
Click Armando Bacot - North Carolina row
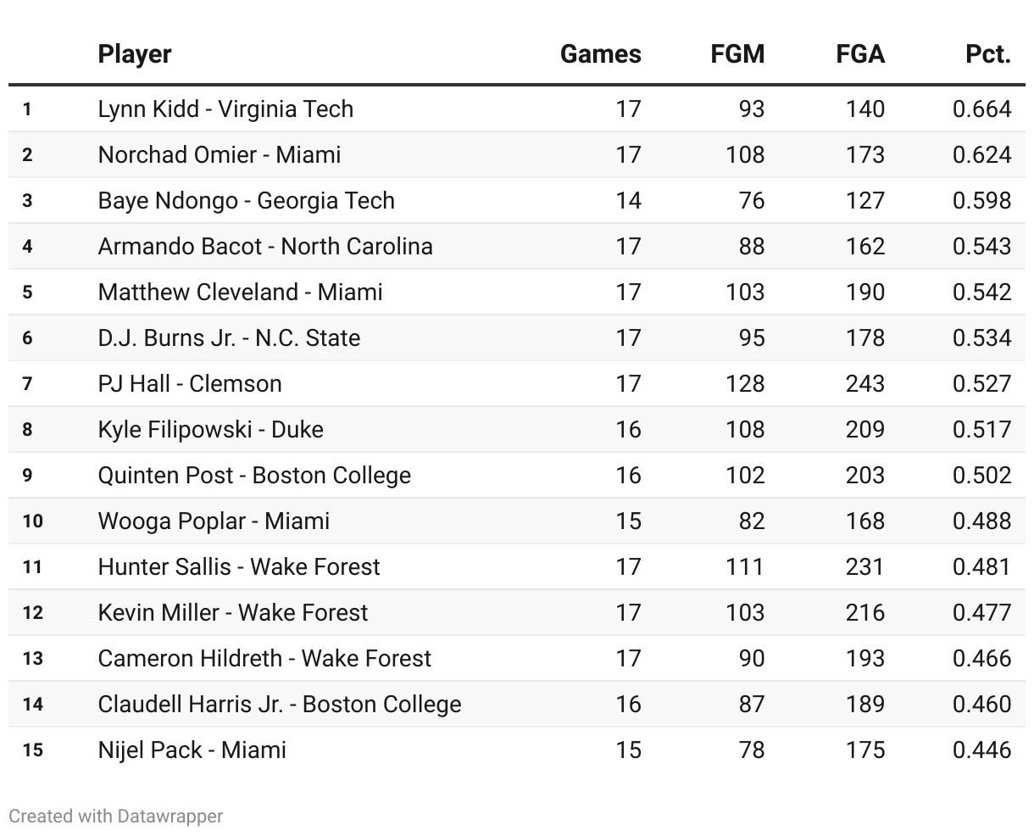click(x=265, y=246)
